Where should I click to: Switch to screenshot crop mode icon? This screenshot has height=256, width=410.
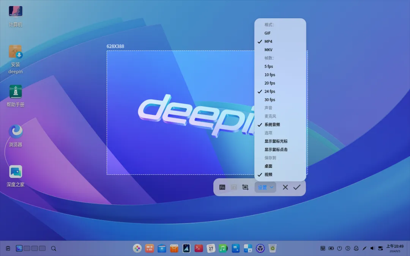tap(245, 187)
